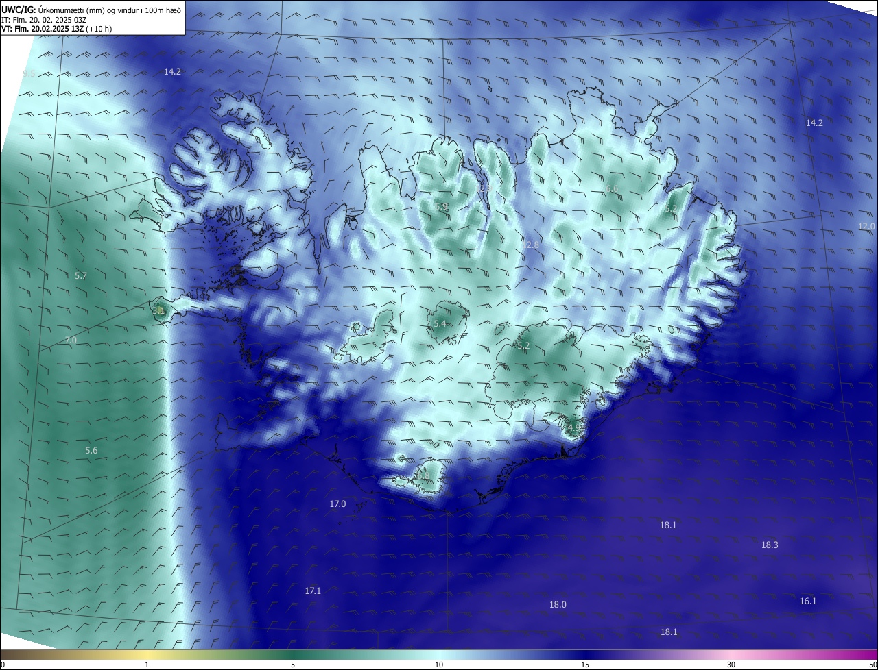Select the 16.1 value label on the map

[808, 601]
